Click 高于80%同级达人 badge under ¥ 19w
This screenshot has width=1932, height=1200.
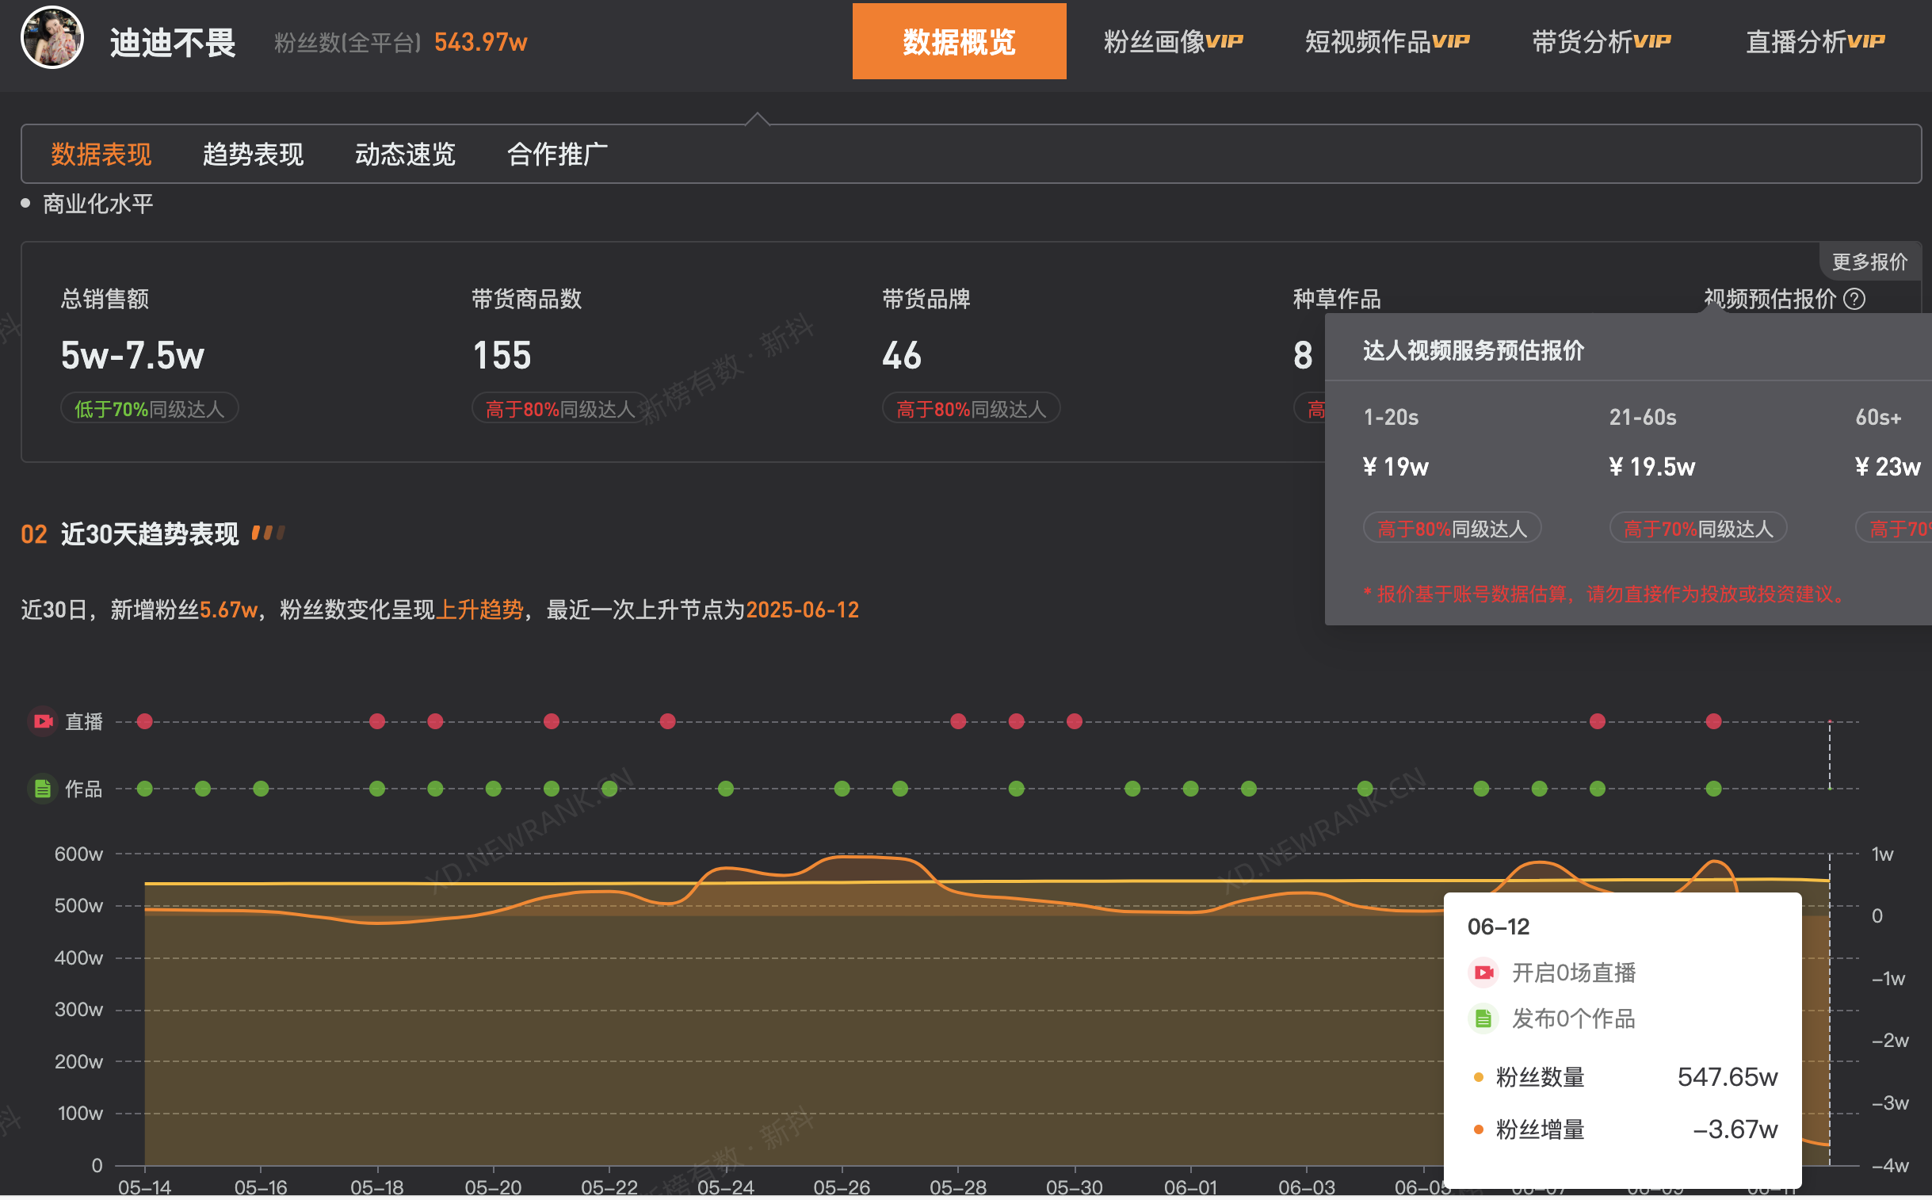(x=1452, y=529)
